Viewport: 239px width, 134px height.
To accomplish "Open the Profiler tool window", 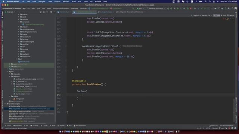I will (61, 126).
